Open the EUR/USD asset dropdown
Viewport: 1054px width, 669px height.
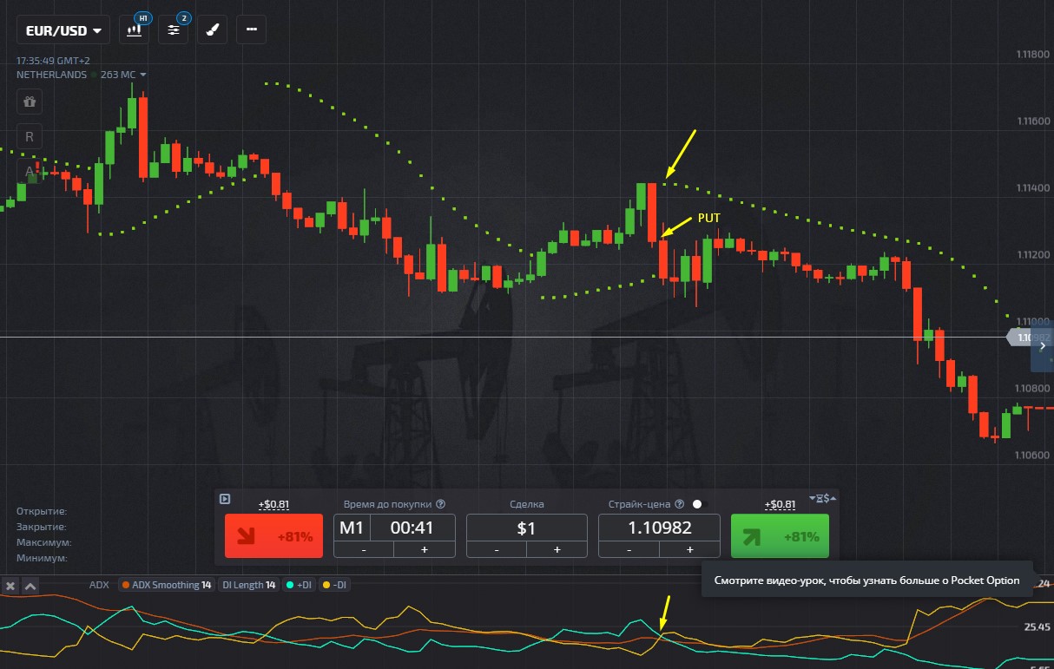click(63, 30)
